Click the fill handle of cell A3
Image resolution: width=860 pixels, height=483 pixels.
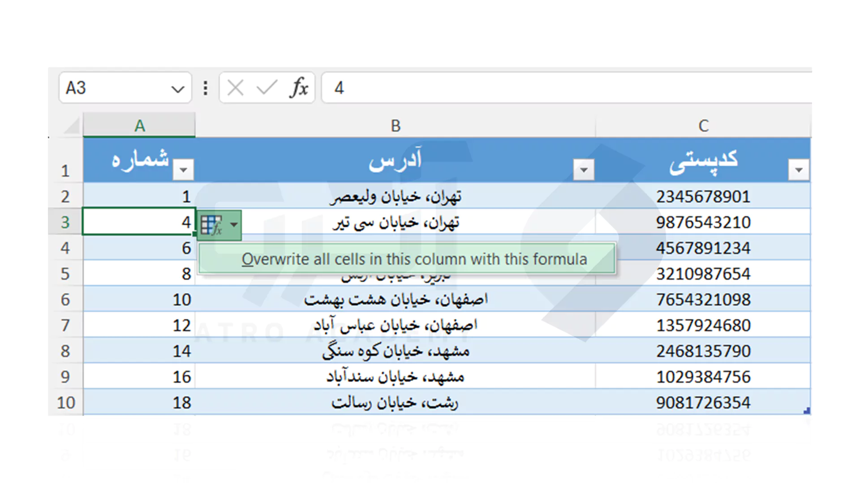coord(194,233)
